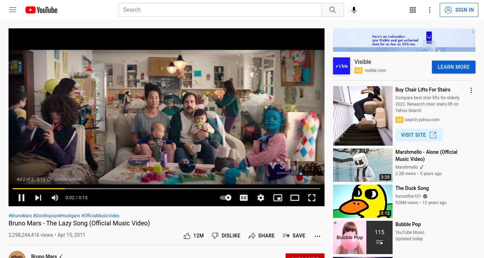
Task: Open the forrestfire101 channel
Action: 408,196
